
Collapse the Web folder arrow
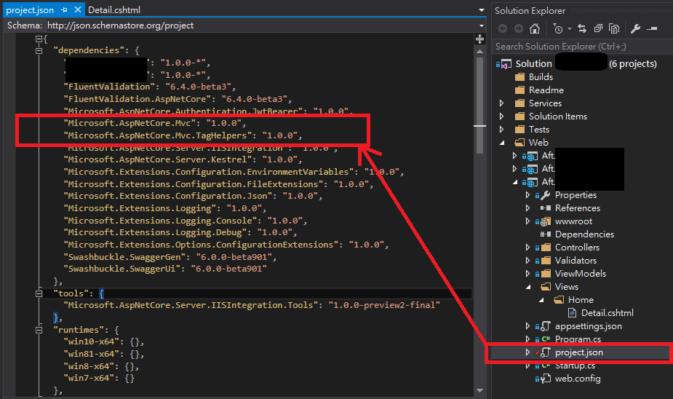[502, 143]
